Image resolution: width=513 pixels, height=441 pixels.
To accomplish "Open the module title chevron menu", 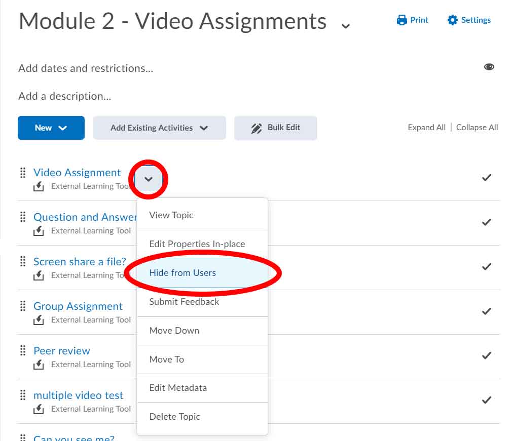I will coord(346,25).
